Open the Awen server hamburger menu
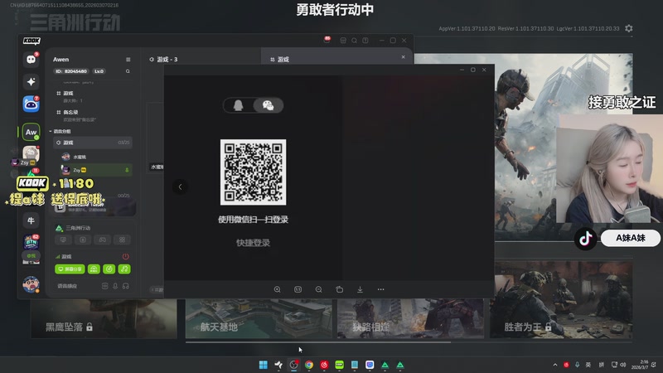 128,60
